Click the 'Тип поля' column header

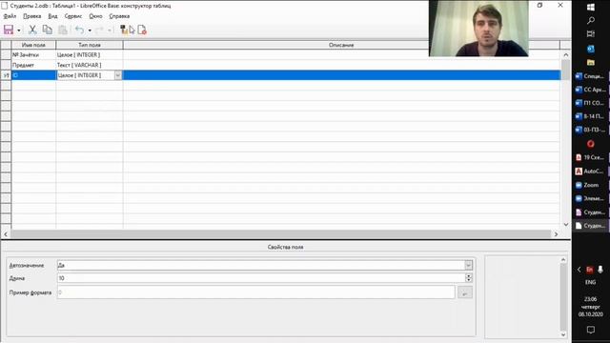90,45
